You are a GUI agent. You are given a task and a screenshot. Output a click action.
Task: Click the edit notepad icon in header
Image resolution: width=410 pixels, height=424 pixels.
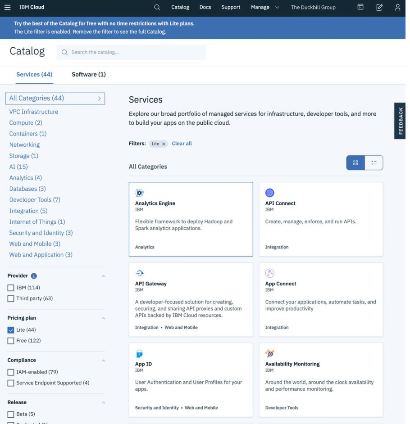[379, 7]
